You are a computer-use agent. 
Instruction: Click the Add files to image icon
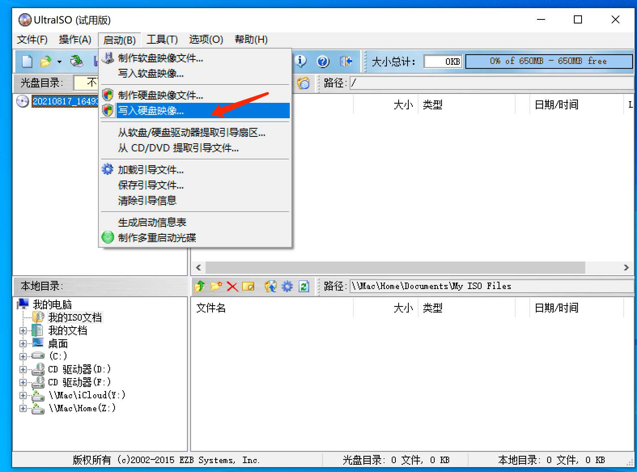point(270,286)
